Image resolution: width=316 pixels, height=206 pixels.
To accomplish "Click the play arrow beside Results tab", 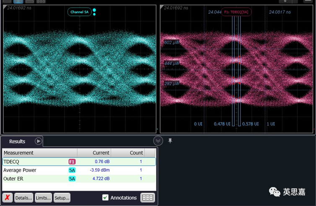I will coord(38,141).
